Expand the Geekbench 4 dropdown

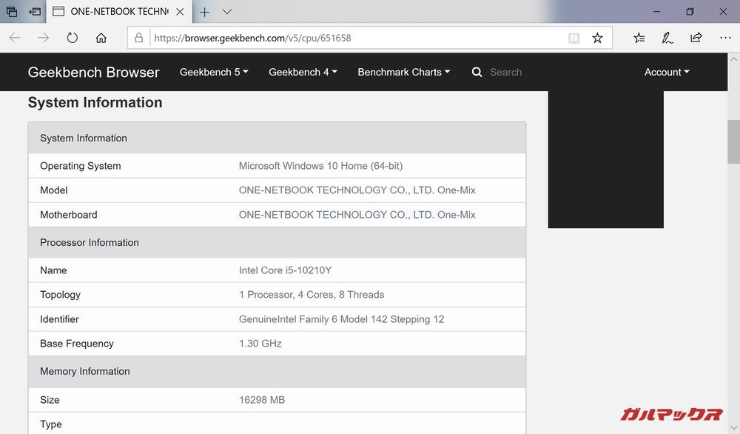(x=303, y=72)
